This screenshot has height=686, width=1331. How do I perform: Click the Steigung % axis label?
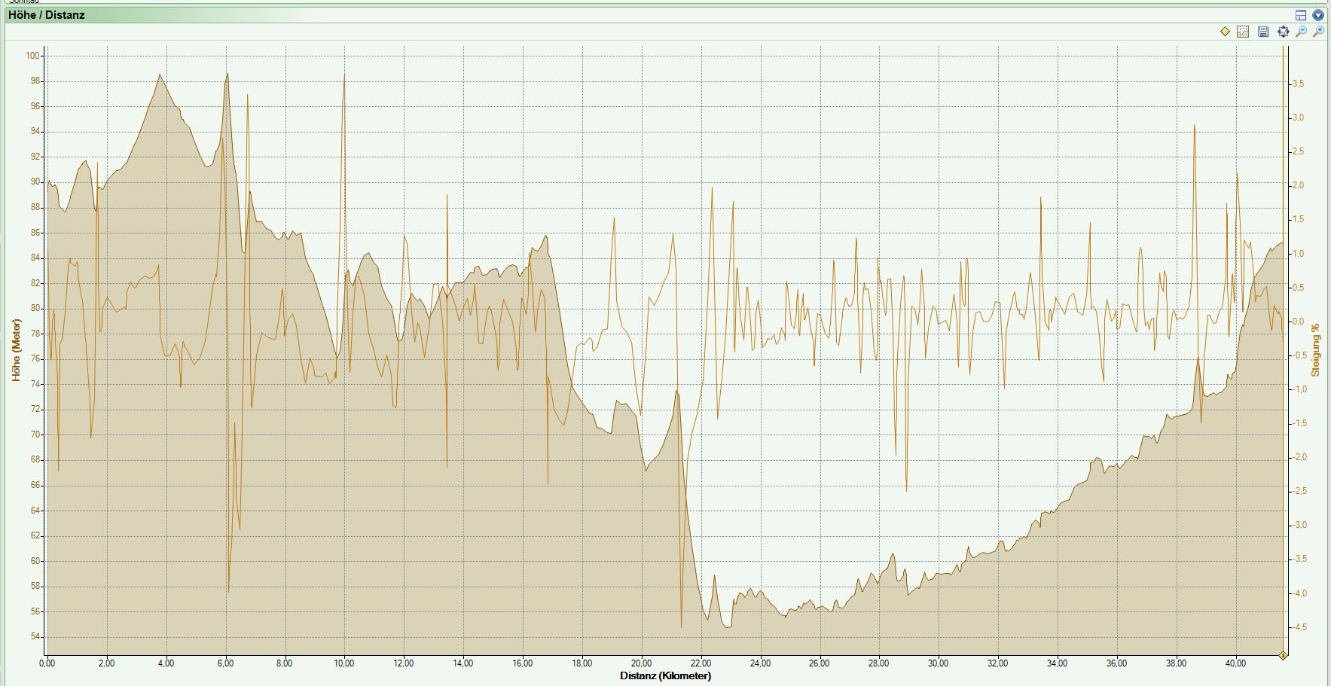[1315, 350]
